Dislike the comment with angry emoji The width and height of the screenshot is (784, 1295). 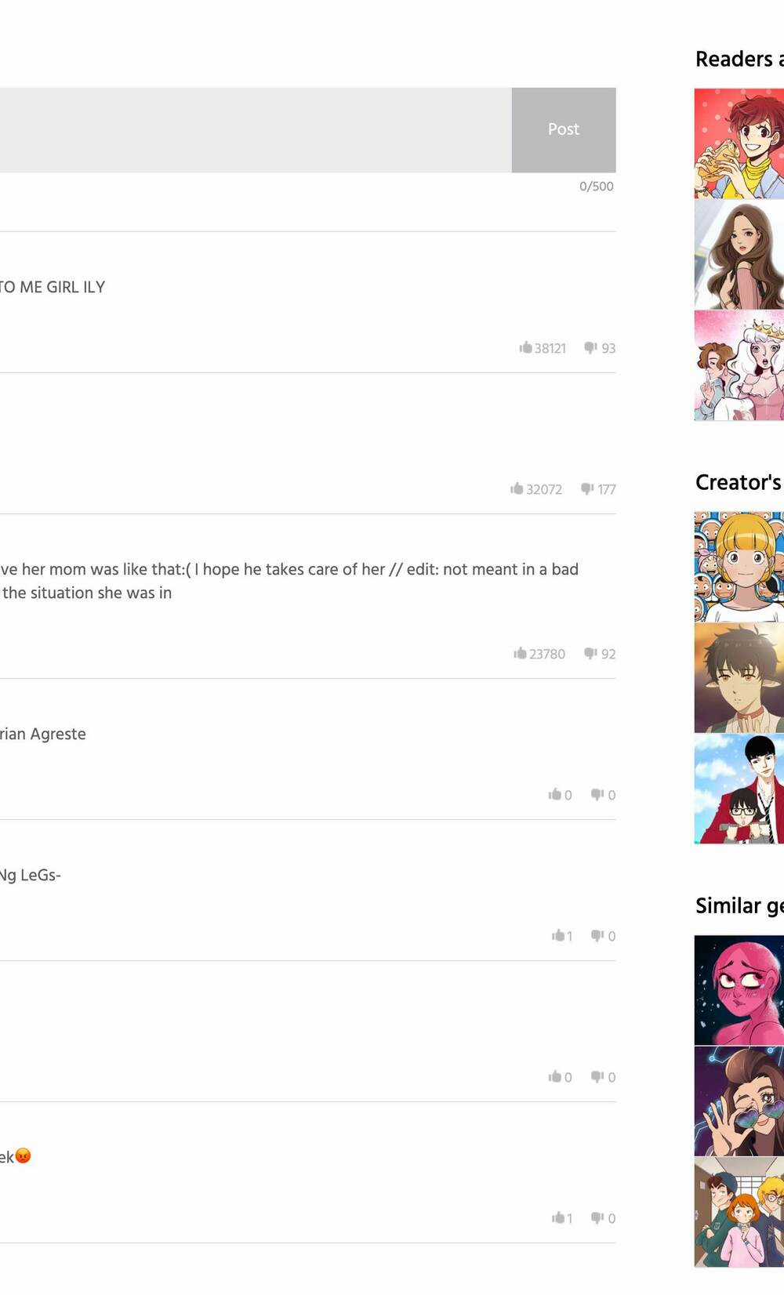tap(603, 1218)
